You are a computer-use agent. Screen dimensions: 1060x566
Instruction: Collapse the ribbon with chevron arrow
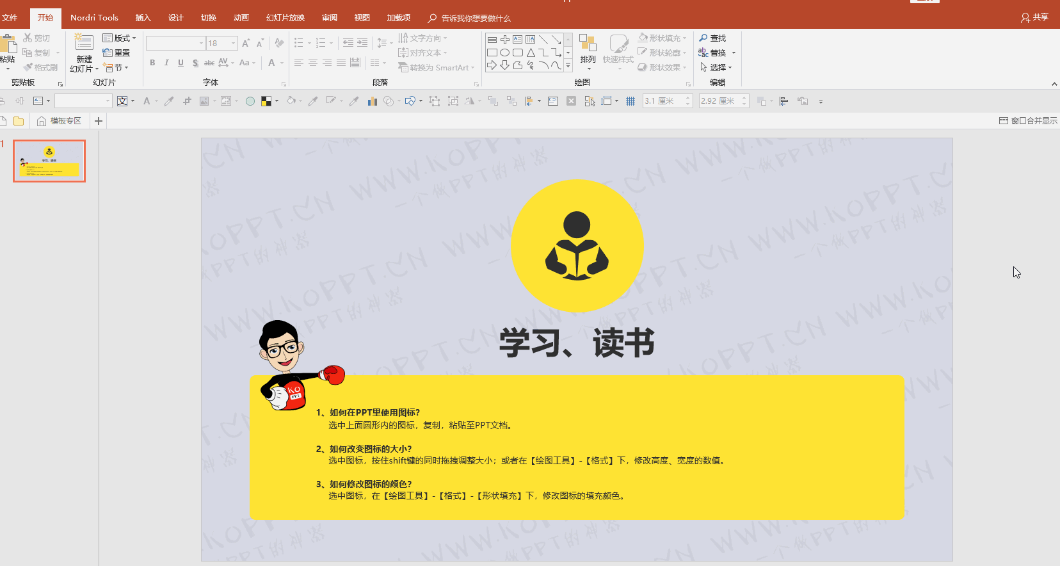1054,84
